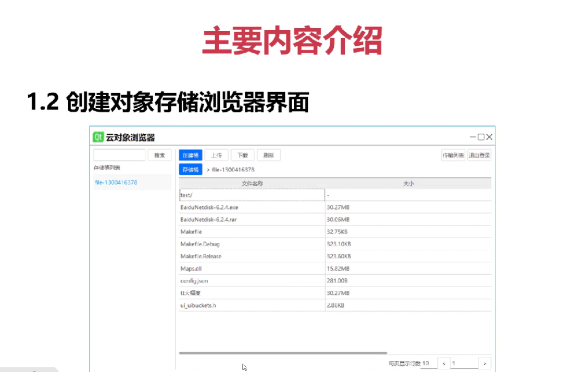This screenshot has height=372, width=588.
Task: Select the BaiduNetdisk-6.2.4.exe file row
Action: coord(335,207)
